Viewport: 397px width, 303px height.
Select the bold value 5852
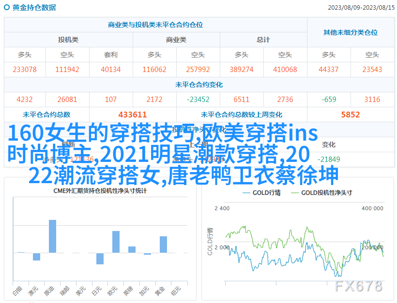click(351, 115)
